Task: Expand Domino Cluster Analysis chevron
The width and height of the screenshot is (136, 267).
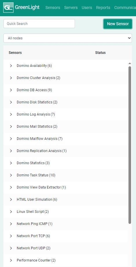Action: [11, 78]
